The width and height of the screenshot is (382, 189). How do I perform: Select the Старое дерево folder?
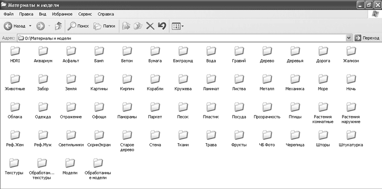pyautogui.click(x=127, y=141)
